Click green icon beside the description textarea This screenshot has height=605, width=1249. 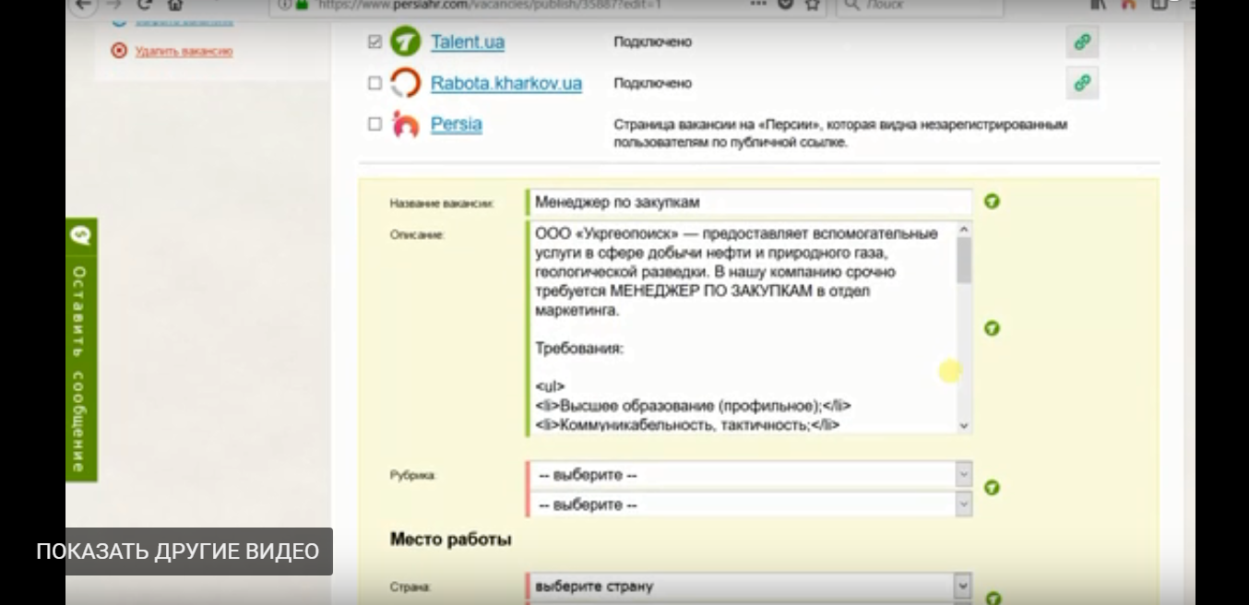click(992, 328)
